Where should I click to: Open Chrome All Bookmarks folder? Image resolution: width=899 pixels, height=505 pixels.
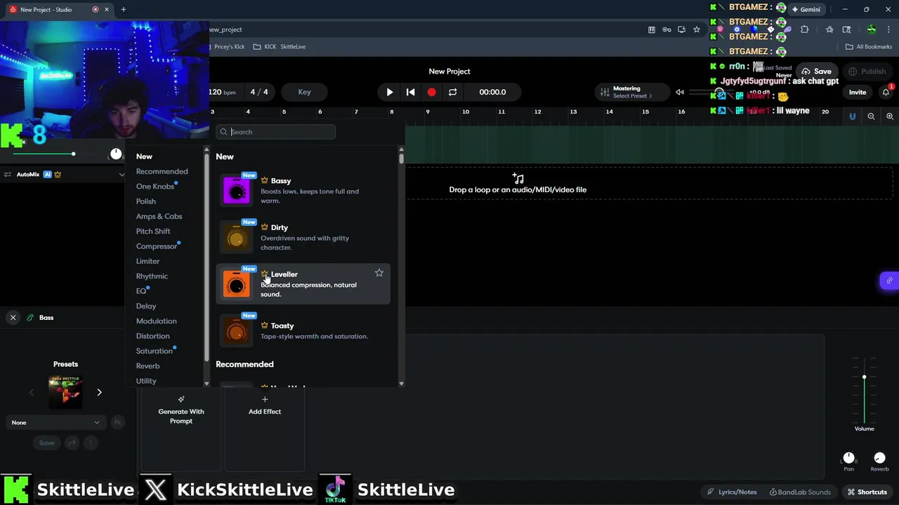pyautogui.click(x=869, y=47)
